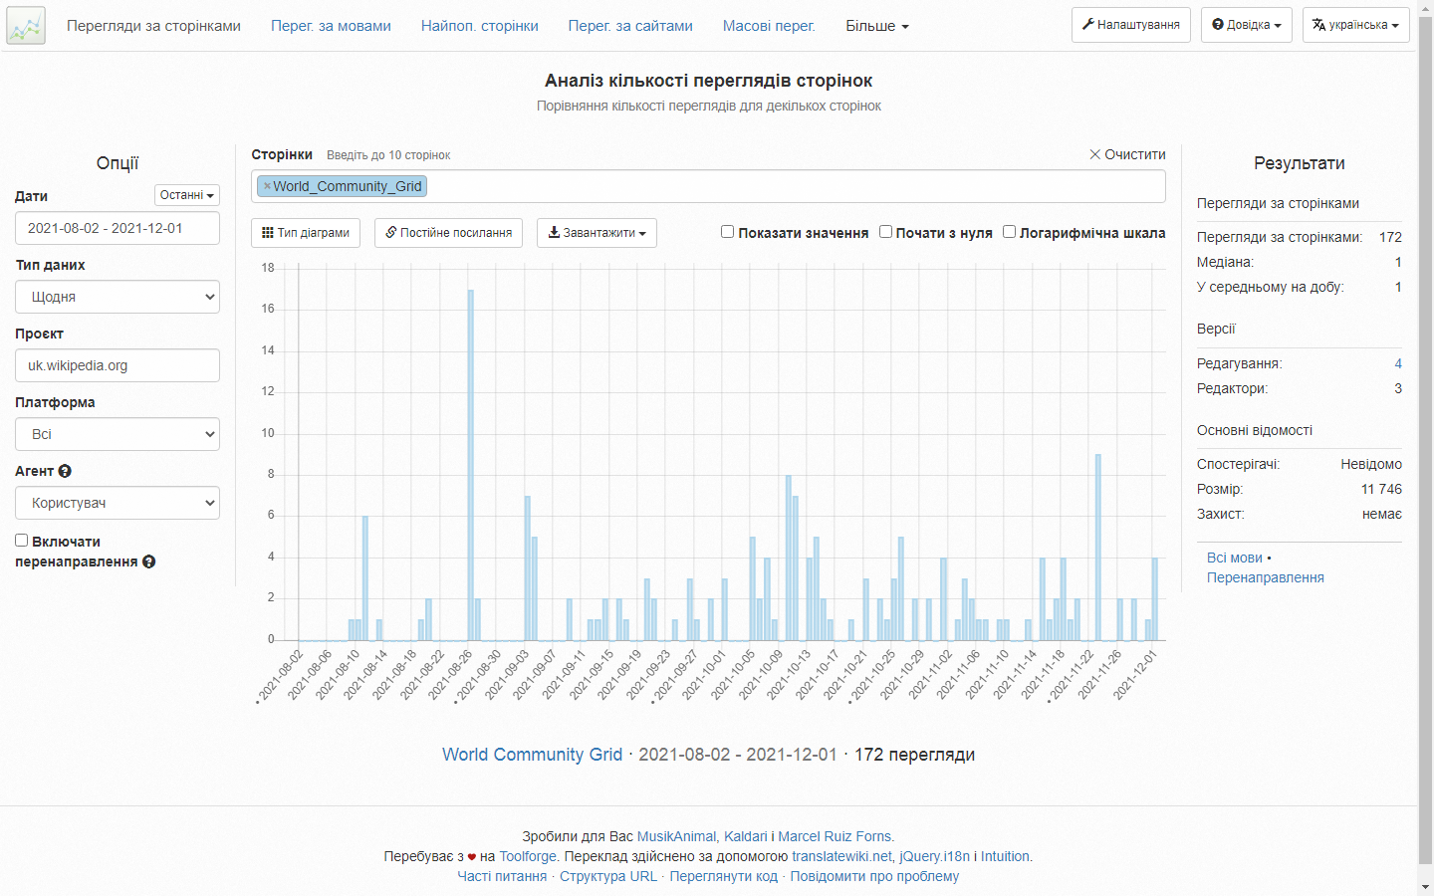Open the Структура URL link
The image size is (1434, 896).
608,876
